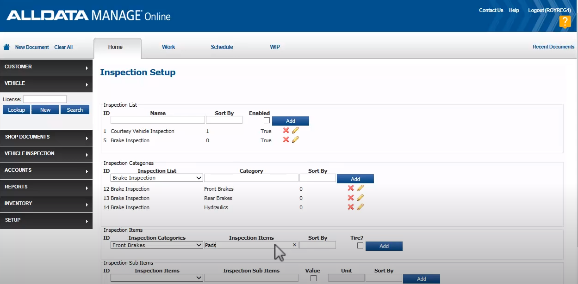This screenshot has width=578, height=284.
Task: Click Sort By field in Inspection Sub Items
Action: 384,278
